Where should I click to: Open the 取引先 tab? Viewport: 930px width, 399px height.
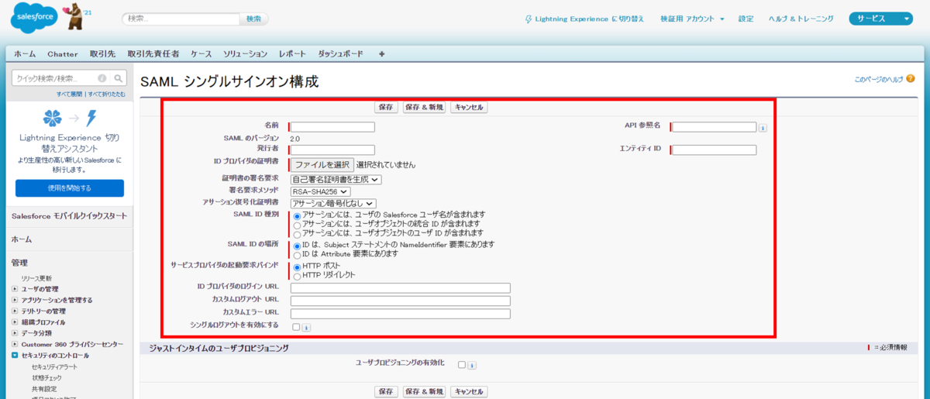click(x=102, y=54)
